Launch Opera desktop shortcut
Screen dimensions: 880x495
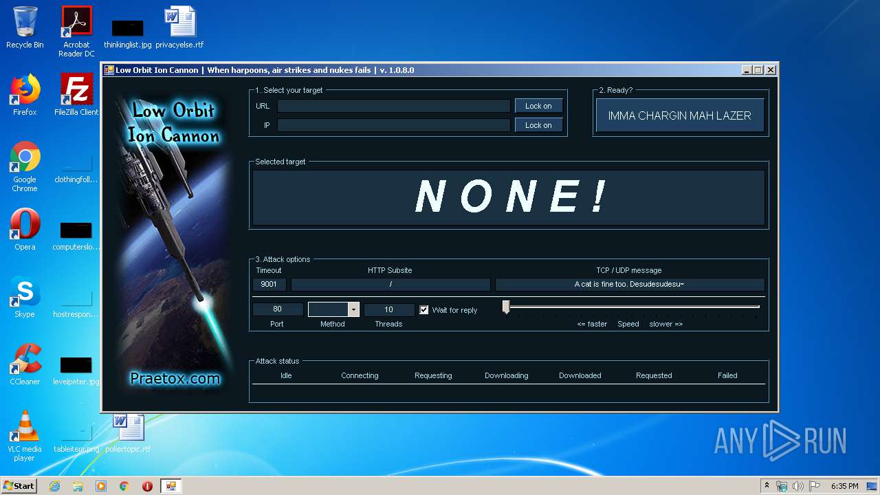[x=25, y=230]
